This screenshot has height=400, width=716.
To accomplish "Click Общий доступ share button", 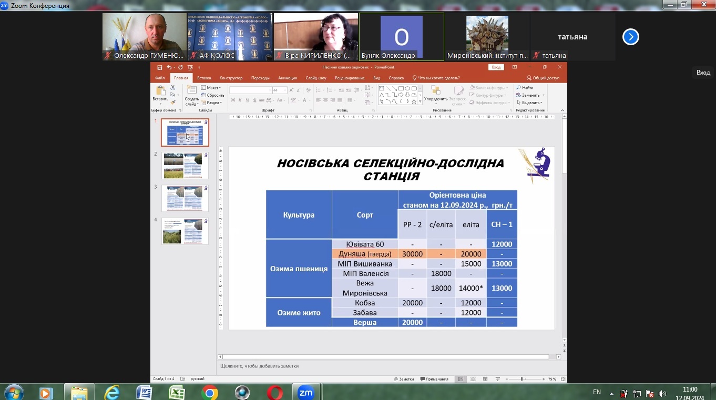I will click(543, 78).
